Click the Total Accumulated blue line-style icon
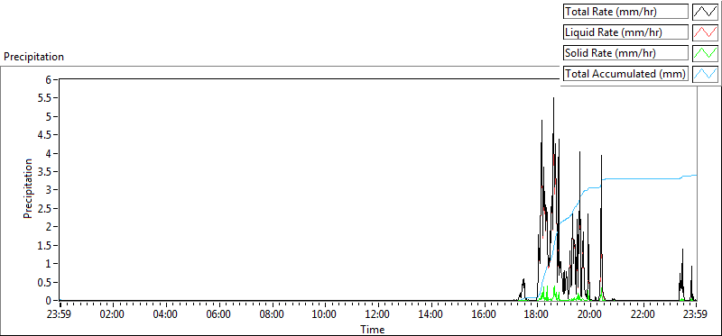722x336 pixels. click(x=706, y=74)
